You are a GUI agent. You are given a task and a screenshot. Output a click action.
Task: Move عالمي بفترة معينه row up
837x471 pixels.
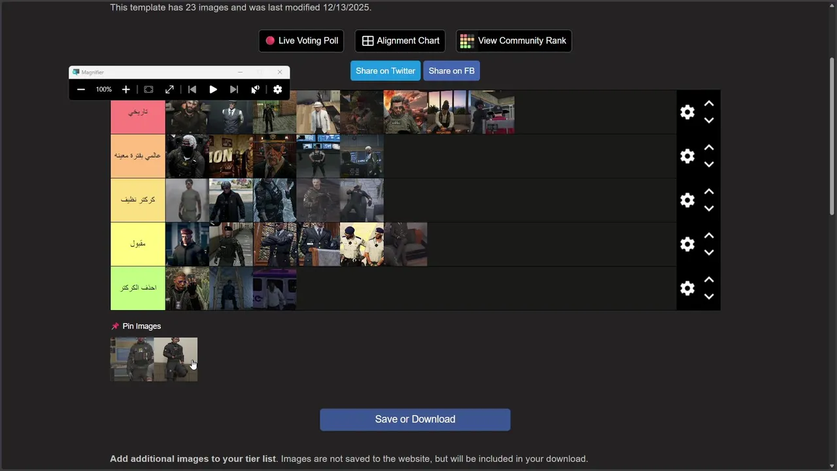pyautogui.click(x=709, y=148)
